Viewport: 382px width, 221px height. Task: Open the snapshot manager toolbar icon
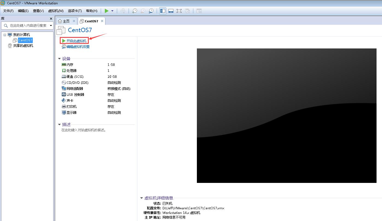(151, 11)
